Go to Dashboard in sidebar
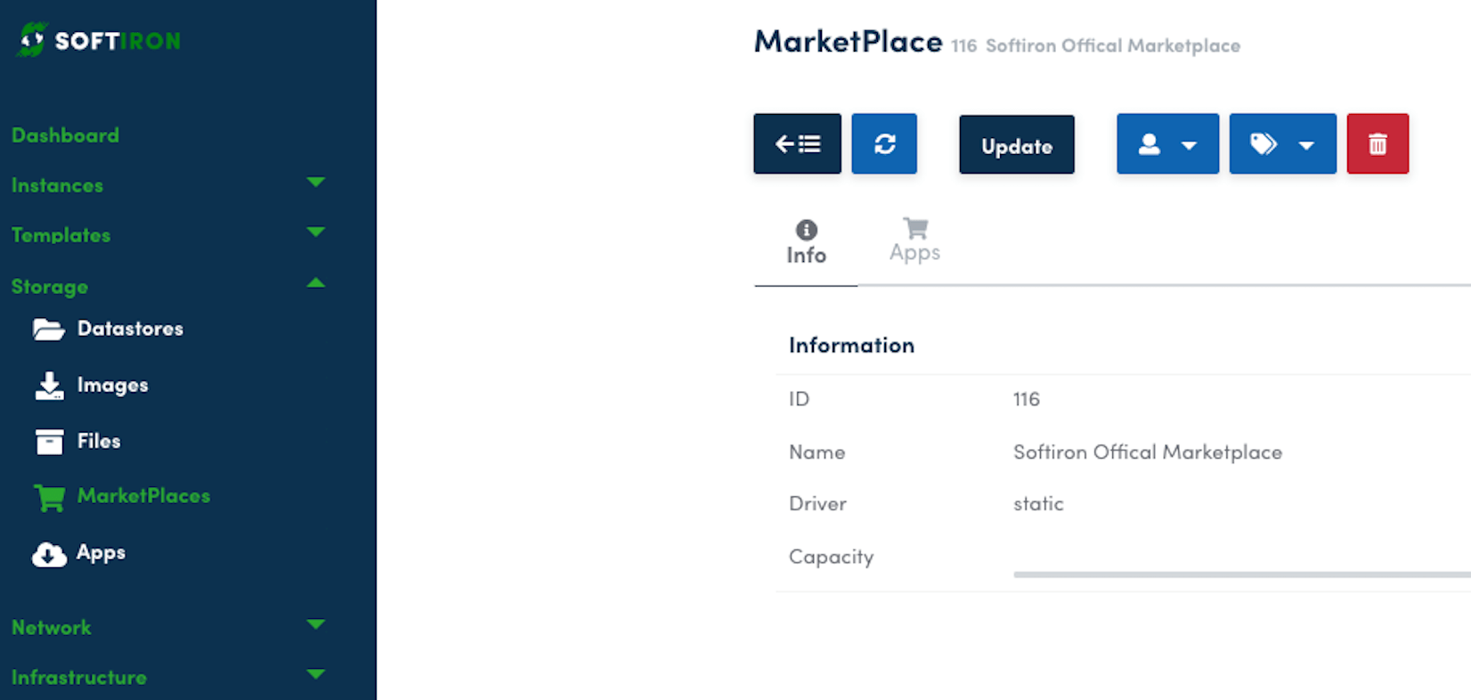Viewport: 1471px width, 700px height. (x=65, y=135)
